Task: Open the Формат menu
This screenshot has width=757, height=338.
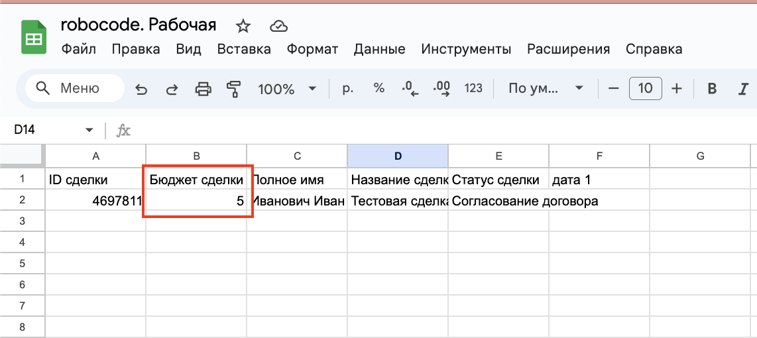Action: 312,49
